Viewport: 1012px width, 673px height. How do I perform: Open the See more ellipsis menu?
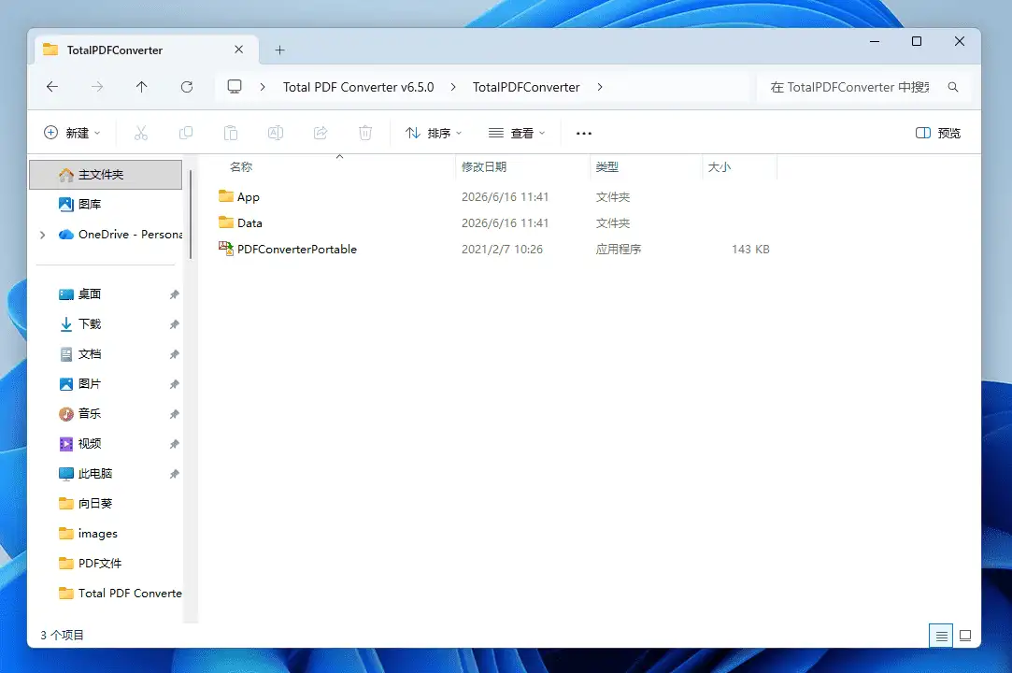(x=583, y=133)
